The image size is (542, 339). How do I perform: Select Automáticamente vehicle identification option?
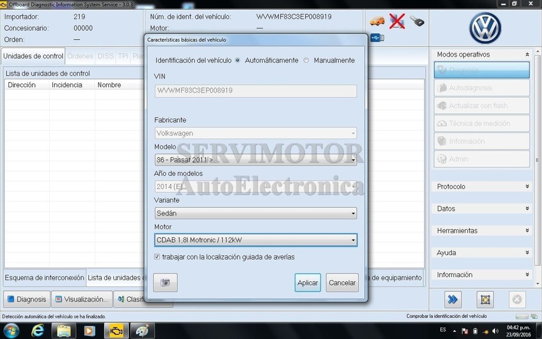point(238,60)
